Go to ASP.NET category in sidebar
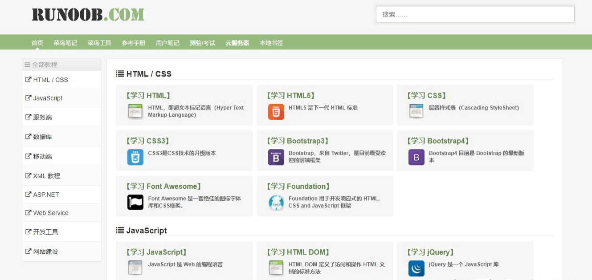Image resolution: width=592 pixels, height=280 pixels. (46, 195)
